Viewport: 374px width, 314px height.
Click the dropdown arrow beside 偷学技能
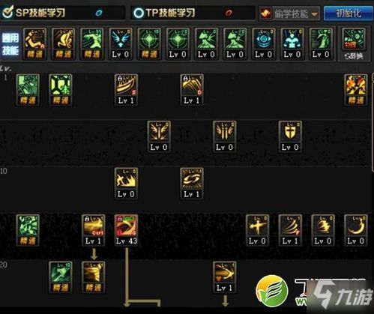(x=314, y=14)
